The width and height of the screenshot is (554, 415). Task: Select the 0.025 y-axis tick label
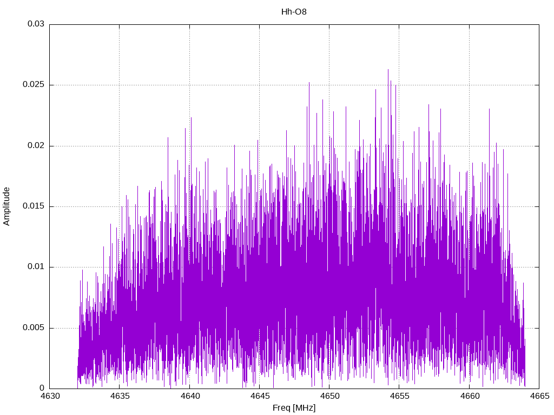pos(34,85)
